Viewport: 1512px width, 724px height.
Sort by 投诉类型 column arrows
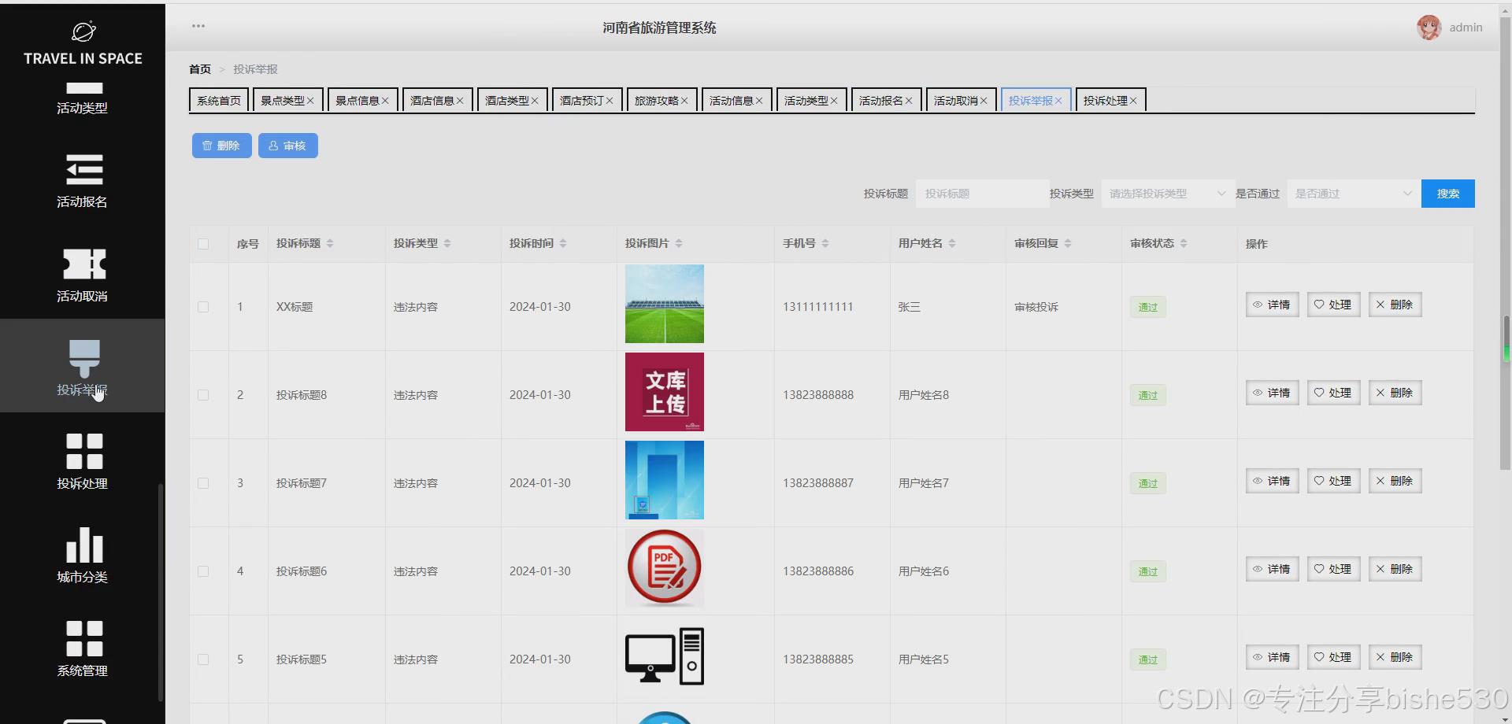coord(447,244)
